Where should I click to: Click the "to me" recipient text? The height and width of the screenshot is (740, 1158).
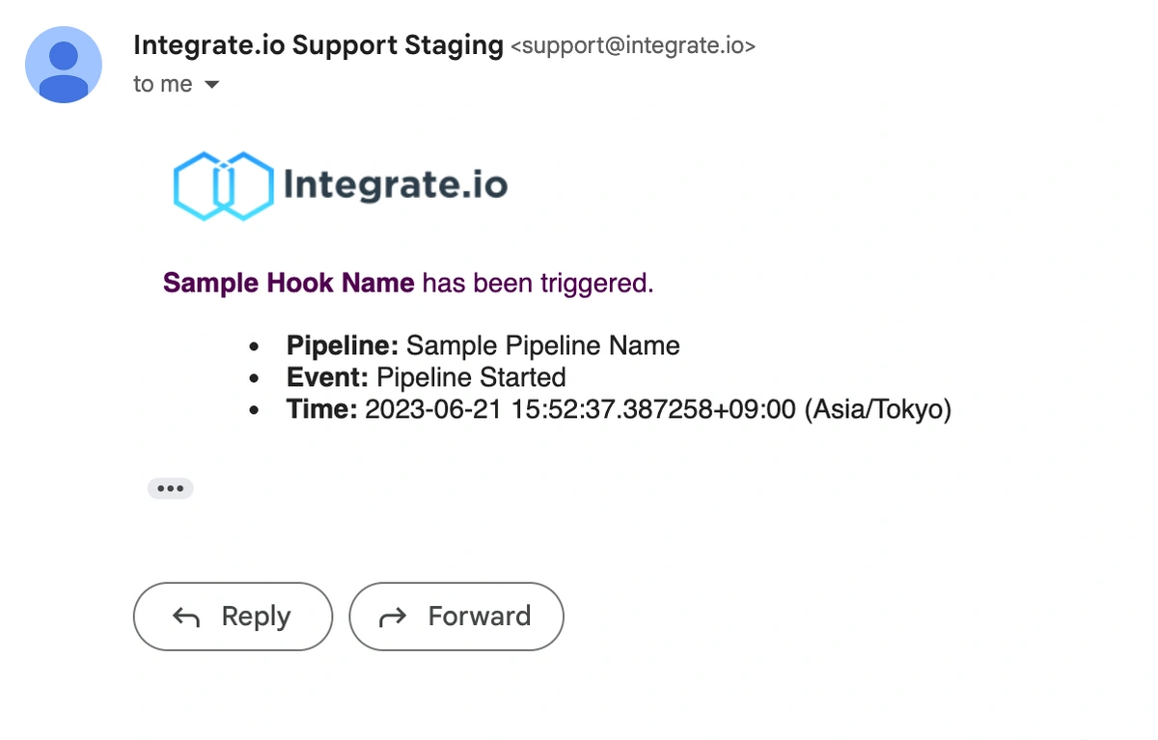[163, 84]
